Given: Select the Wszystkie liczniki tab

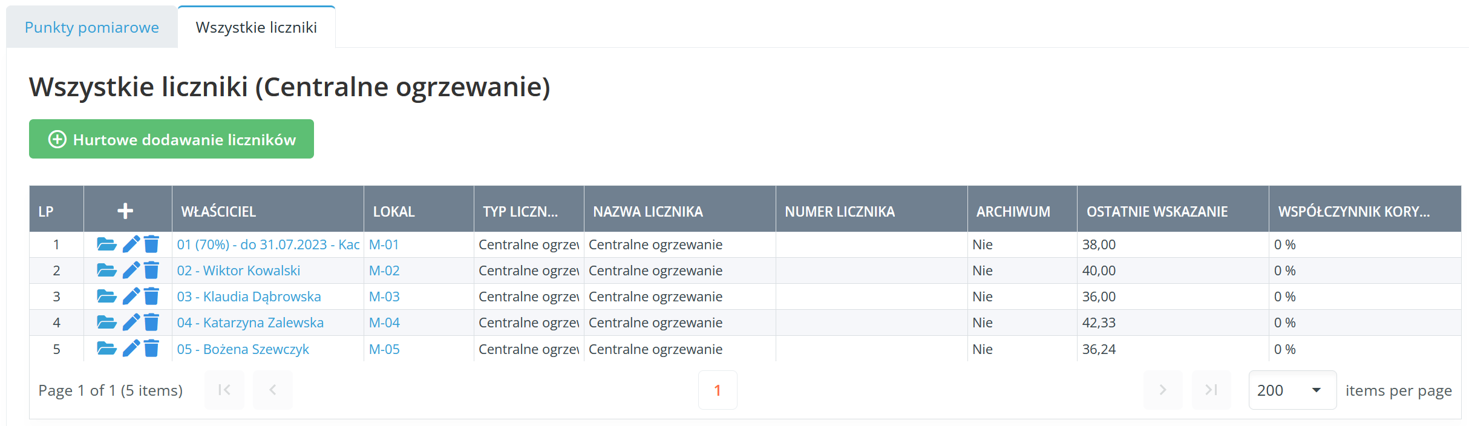Looking at the screenshot, I should 257,27.
